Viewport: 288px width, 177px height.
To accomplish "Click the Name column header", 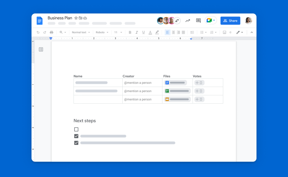I will [78, 76].
